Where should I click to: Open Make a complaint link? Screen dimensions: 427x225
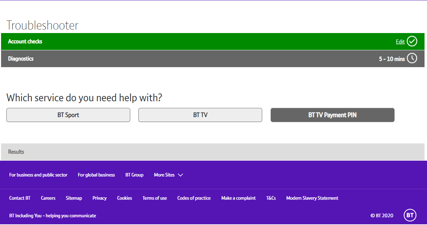(238, 198)
